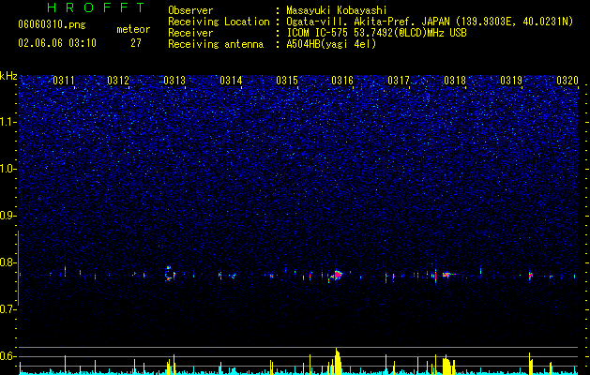
Task: Click the 0.6 kHz frequency axis label
Action: click(x=8, y=356)
